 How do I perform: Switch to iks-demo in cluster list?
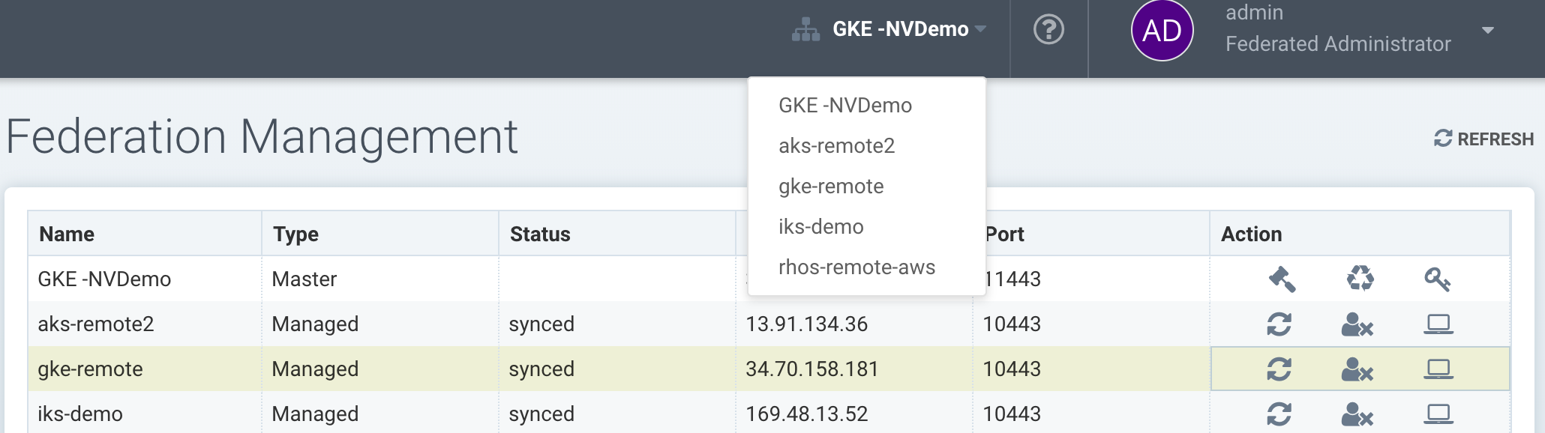[x=820, y=227]
